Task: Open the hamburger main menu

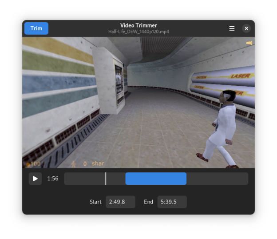Action: point(232,28)
